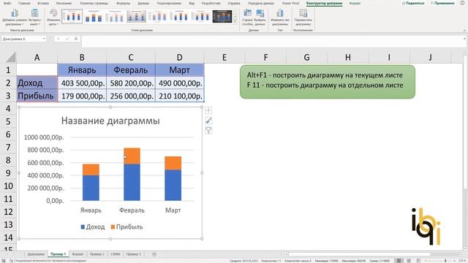Switch to Конструктор диаграмм tab
The image size is (468, 263).
[324, 3]
